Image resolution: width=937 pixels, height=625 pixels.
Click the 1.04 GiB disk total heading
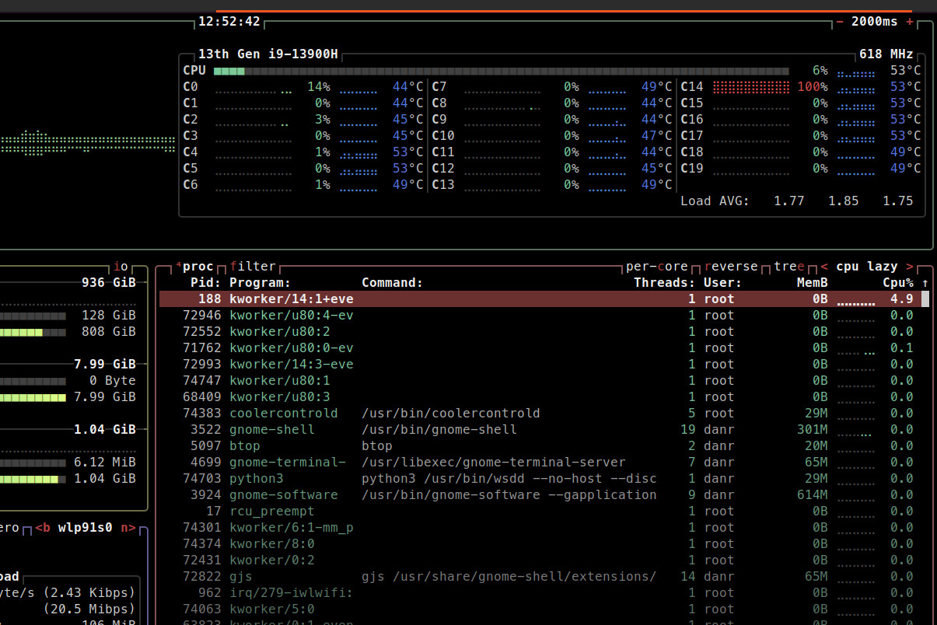point(105,429)
